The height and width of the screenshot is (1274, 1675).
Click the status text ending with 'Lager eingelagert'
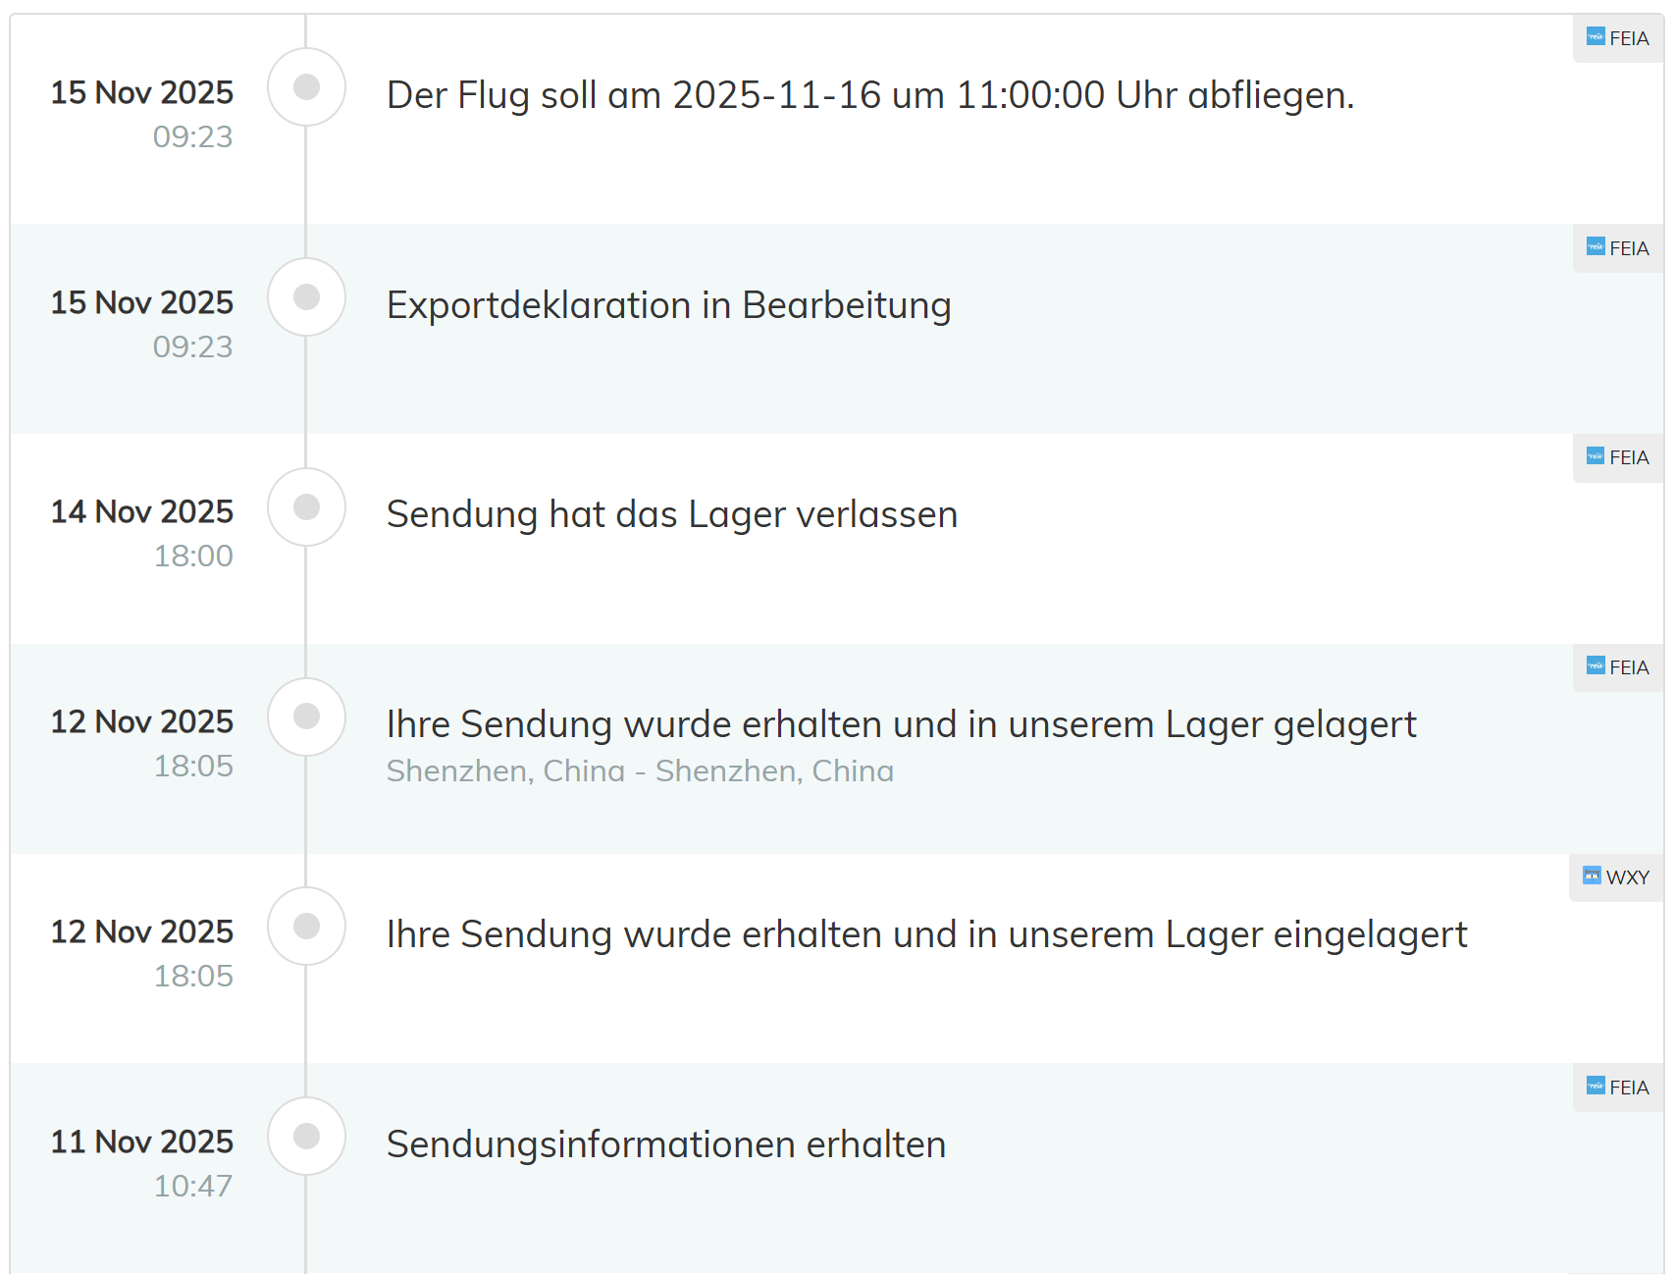(926, 934)
